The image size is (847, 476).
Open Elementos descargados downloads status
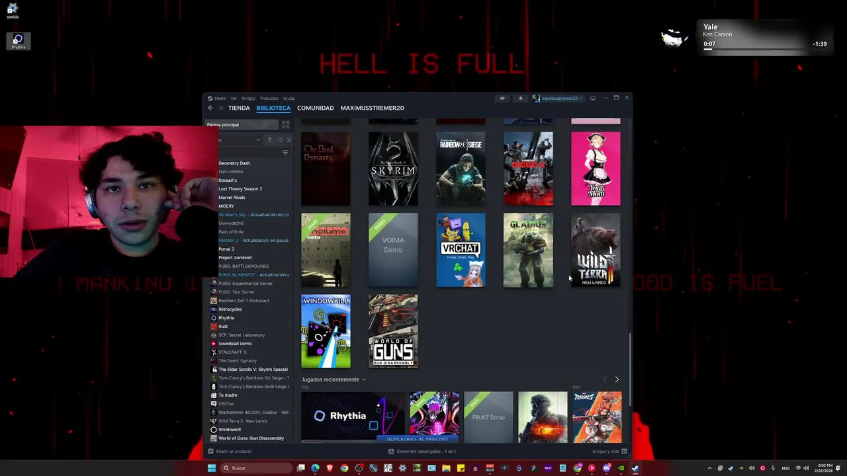[422, 452]
